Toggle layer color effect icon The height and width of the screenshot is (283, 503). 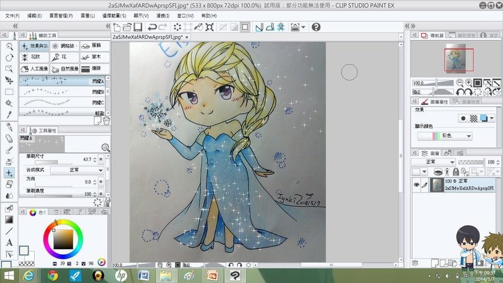[x=484, y=118]
